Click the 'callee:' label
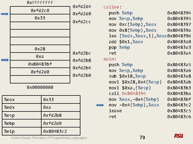This screenshot has width=193, height=144. click(113, 7)
